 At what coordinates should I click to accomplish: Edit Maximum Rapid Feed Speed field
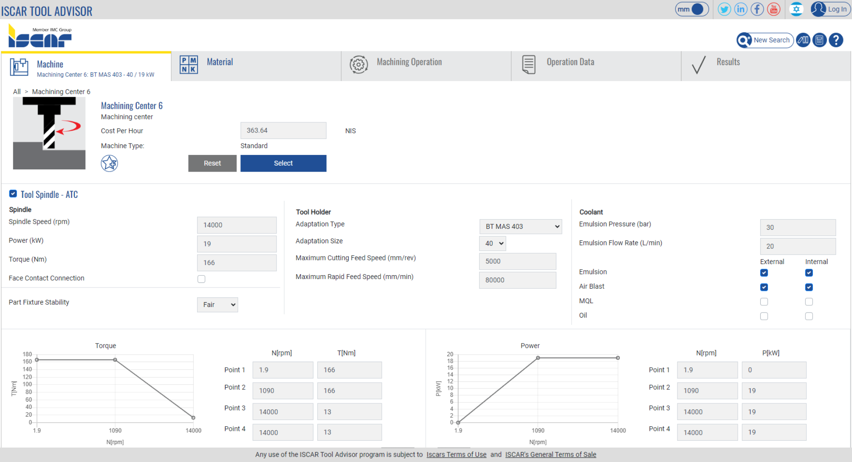click(x=517, y=280)
